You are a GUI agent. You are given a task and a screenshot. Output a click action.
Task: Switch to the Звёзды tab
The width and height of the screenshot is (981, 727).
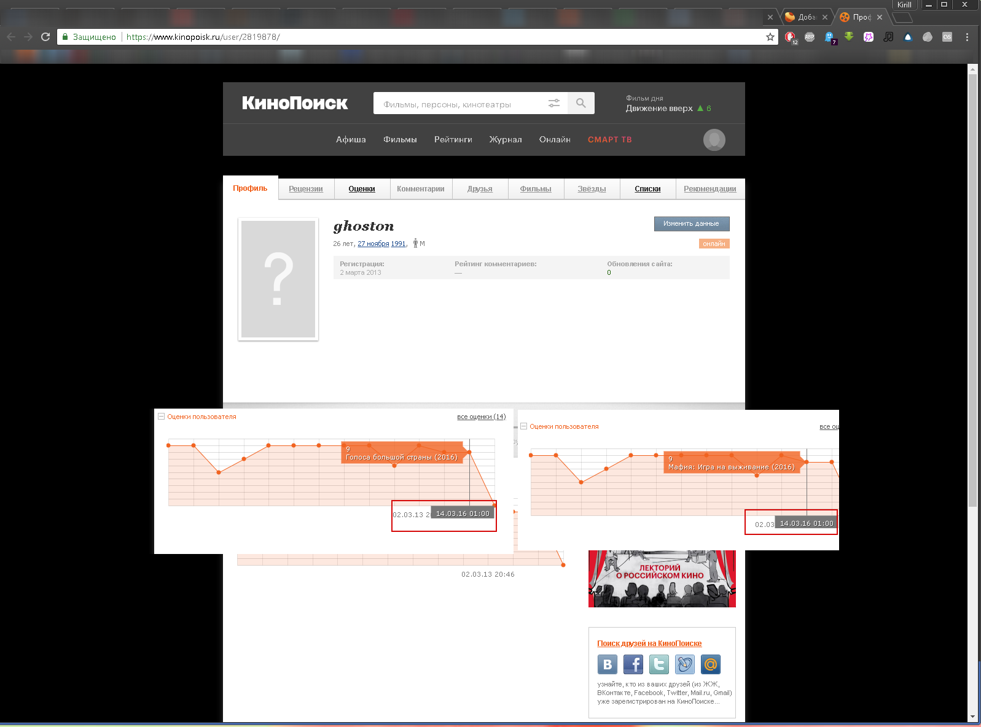pos(592,189)
